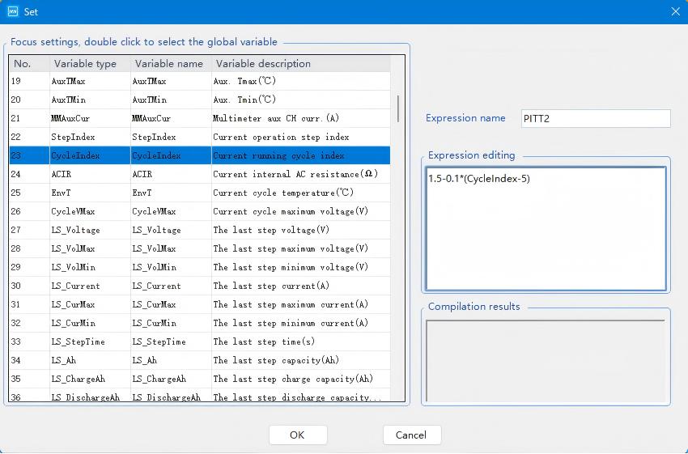Click the Set dialog app icon

click(x=13, y=11)
